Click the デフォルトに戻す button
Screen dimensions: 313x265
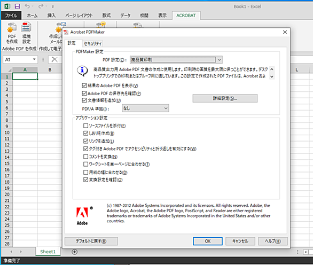[91, 241]
